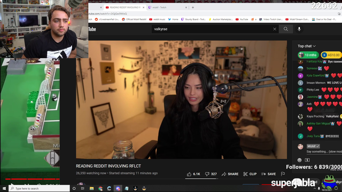Save the video to a playlist
This screenshot has width=342, height=192.
pos(268,174)
